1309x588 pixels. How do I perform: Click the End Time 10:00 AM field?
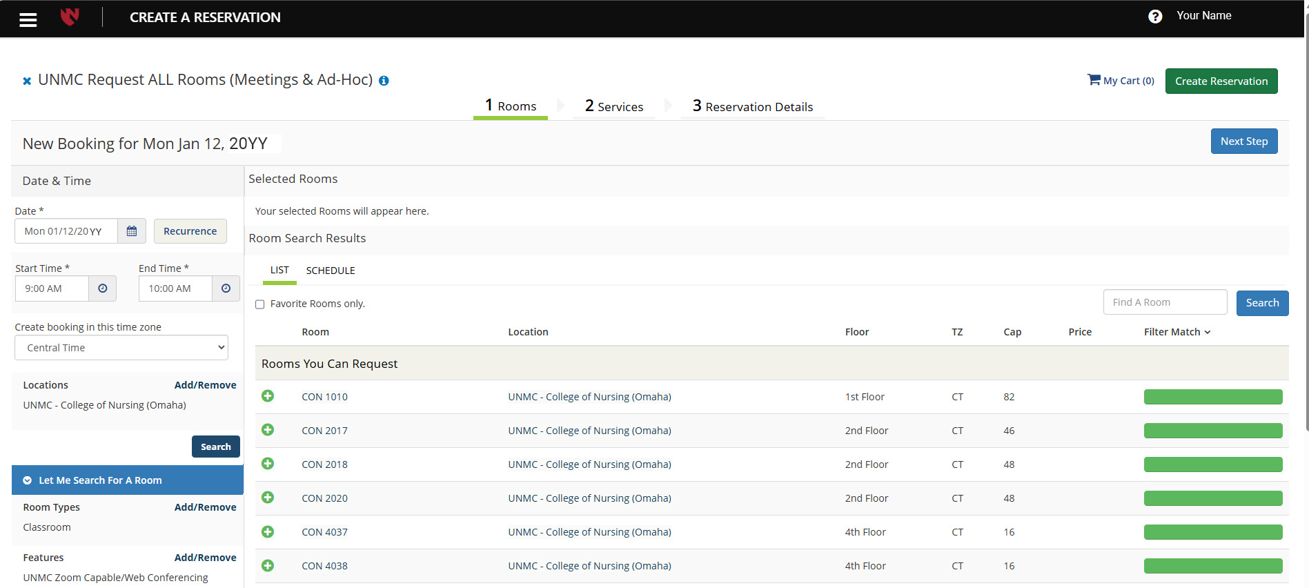click(x=175, y=288)
